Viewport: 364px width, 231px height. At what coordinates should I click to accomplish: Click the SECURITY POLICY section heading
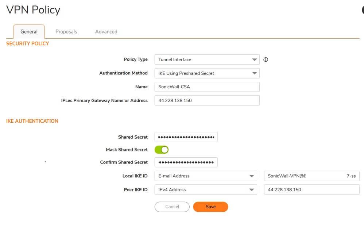(27, 44)
